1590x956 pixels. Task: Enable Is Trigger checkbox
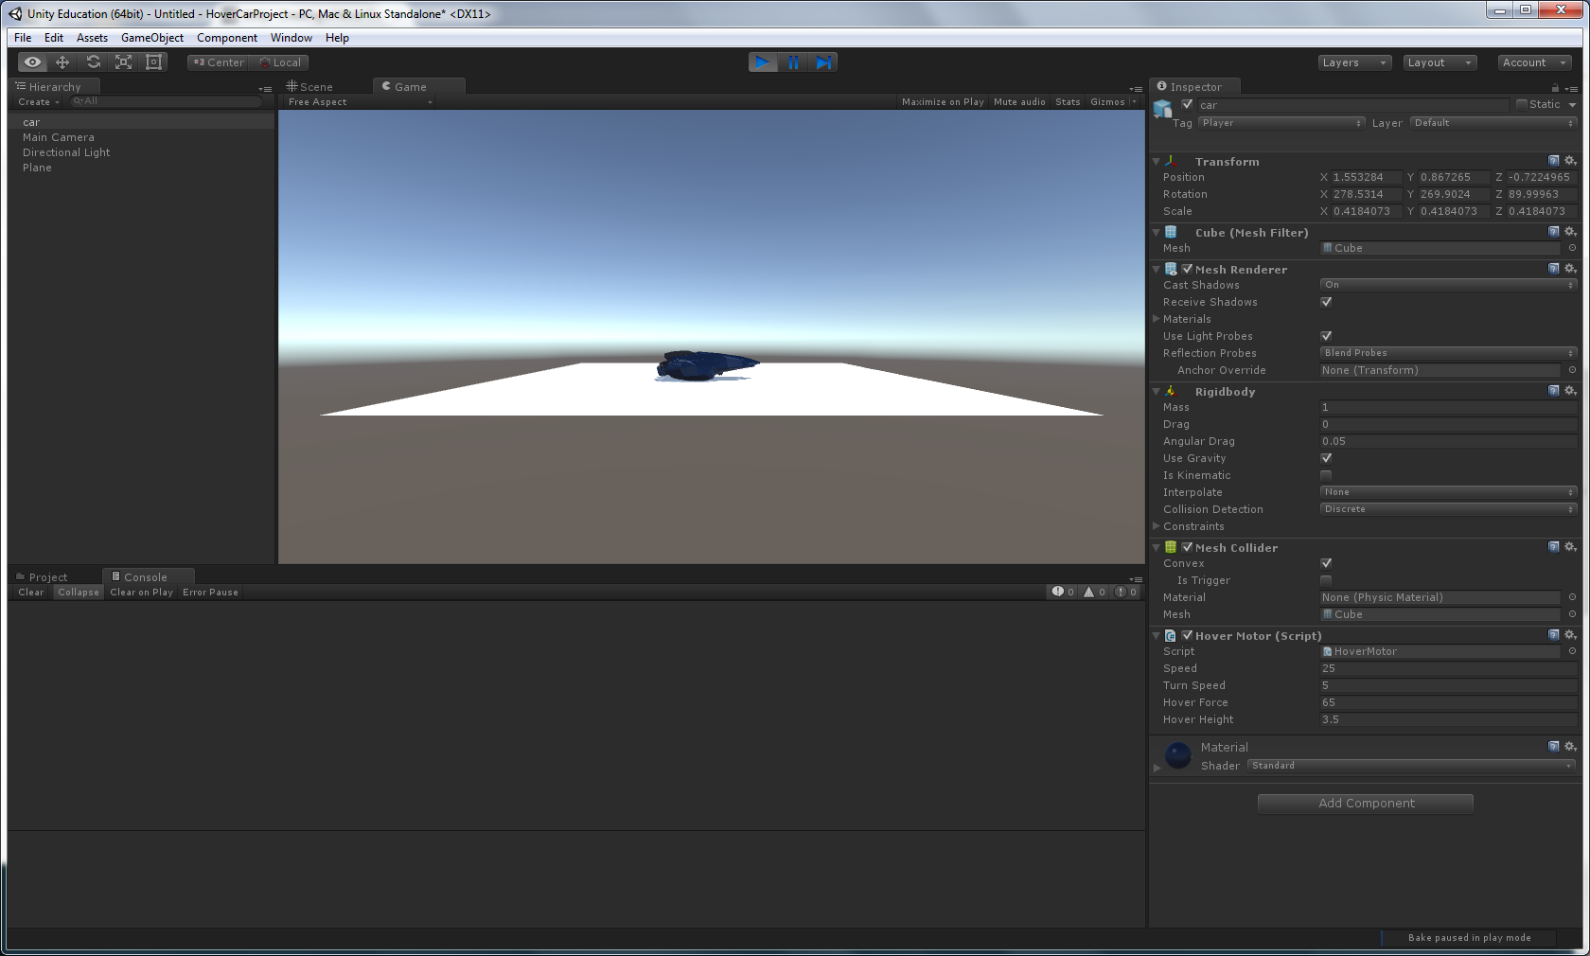click(1326, 580)
